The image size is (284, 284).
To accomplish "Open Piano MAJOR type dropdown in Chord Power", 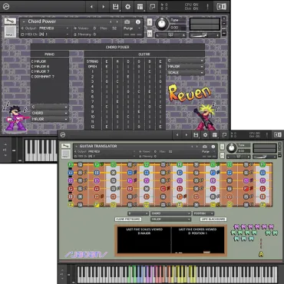I will click(x=50, y=119).
